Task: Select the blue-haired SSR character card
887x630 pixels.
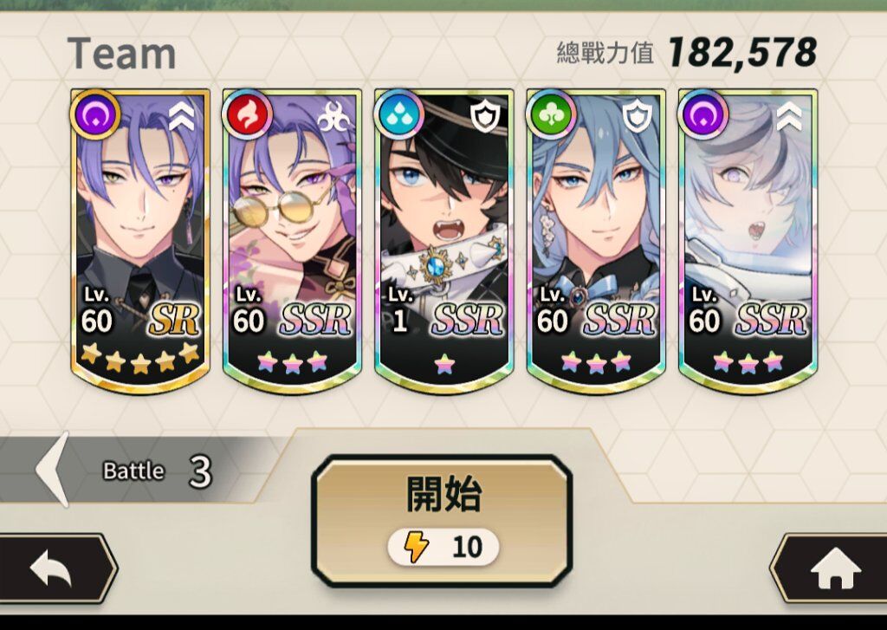Action: (x=596, y=241)
